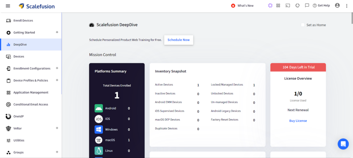Image resolution: width=353 pixels, height=158 pixels.
Task: Enable the Set as Home checkbox
Action: (303, 25)
